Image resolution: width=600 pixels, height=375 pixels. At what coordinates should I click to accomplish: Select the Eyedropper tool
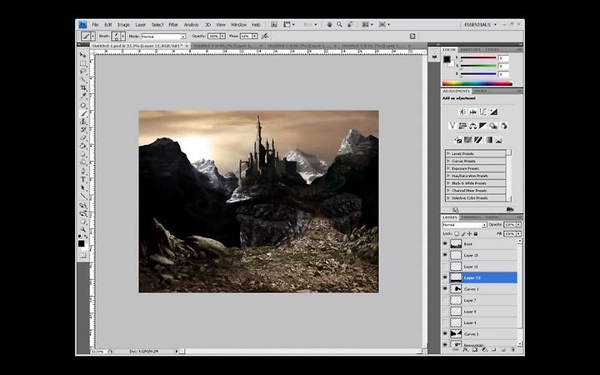pos(83,96)
